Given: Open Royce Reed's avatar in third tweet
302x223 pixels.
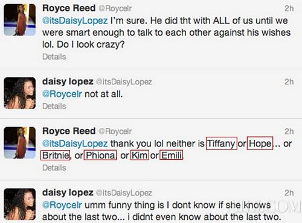Looking at the screenshot, I should (20, 142).
